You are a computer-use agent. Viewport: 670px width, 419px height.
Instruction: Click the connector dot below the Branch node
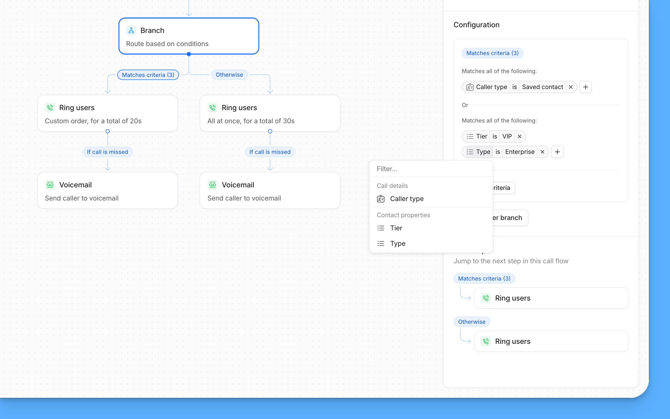tap(189, 54)
